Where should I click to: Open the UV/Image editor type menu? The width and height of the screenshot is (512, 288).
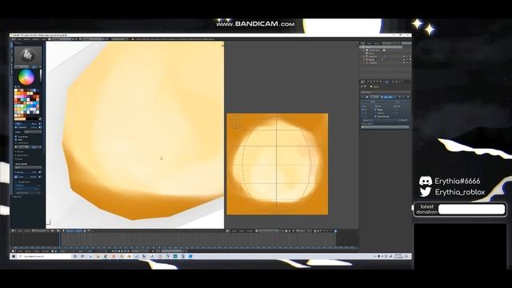pyautogui.click(x=228, y=231)
